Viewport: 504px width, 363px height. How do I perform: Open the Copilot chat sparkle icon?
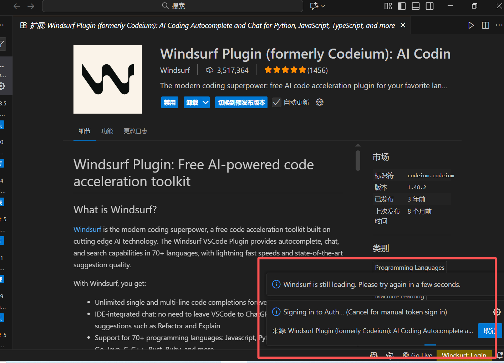314,6
